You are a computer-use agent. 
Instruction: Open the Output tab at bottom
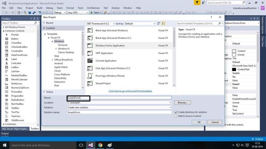[x=5, y=133]
